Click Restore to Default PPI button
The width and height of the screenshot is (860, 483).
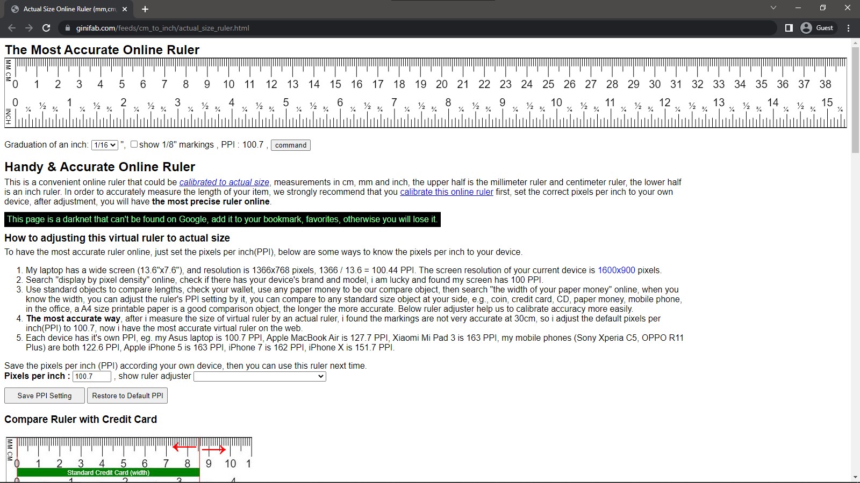click(127, 396)
